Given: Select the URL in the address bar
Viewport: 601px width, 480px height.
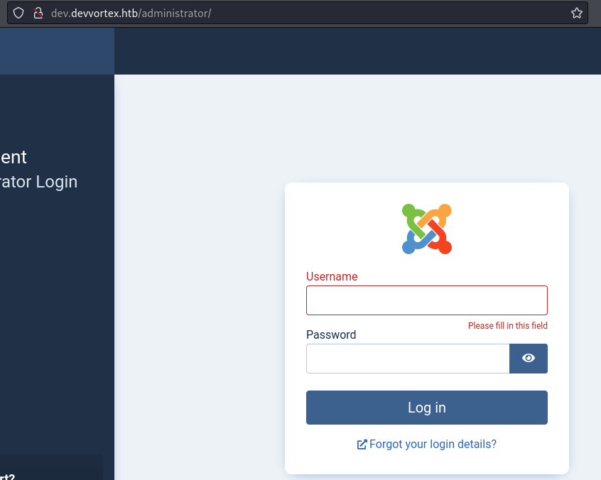Looking at the screenshot, I should tap(131, 13).
